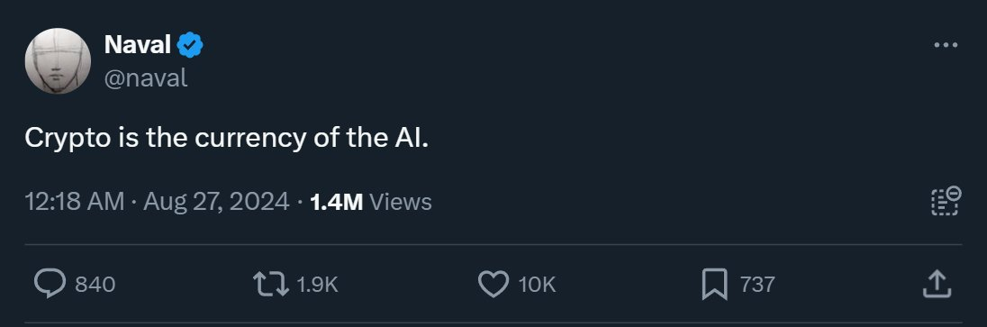Click the share upload arrow icon
This screenshot has height=327, width=987.
tap(937, 284)
